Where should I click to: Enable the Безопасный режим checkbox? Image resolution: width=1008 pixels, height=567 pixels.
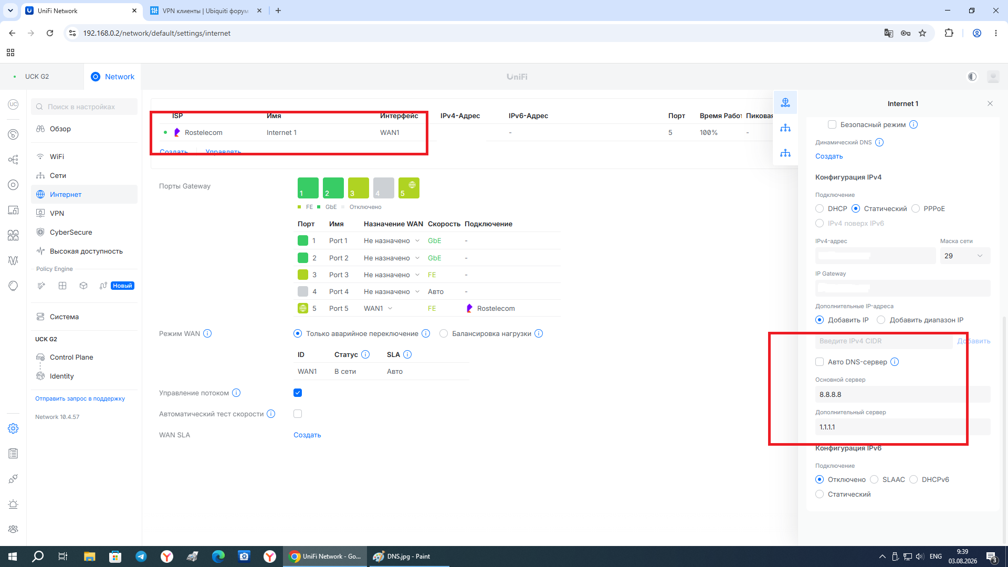tap(832, 124)
